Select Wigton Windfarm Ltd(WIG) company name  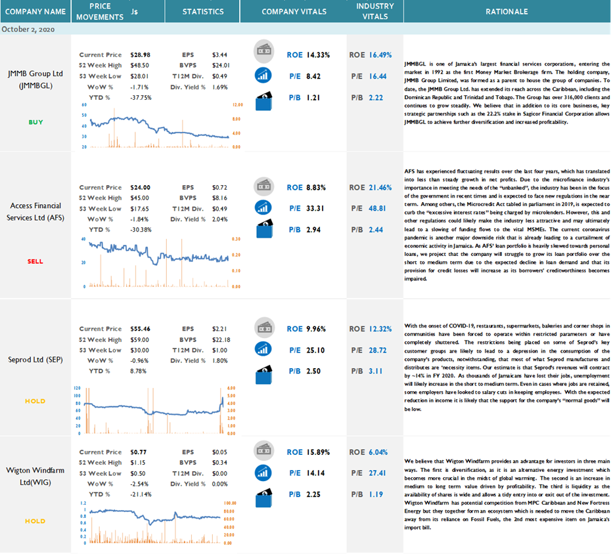(x=35, y=476)
